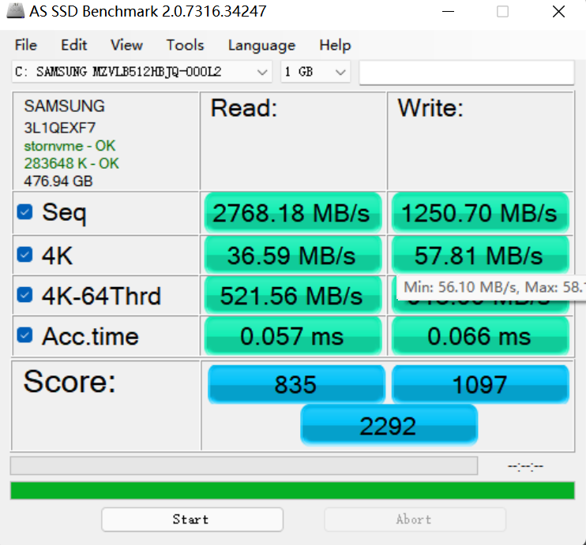Image resolution: width=586 pixels, height=545 pixels.
Task: Click the gray test progress bar
Action: click(244, 465)
